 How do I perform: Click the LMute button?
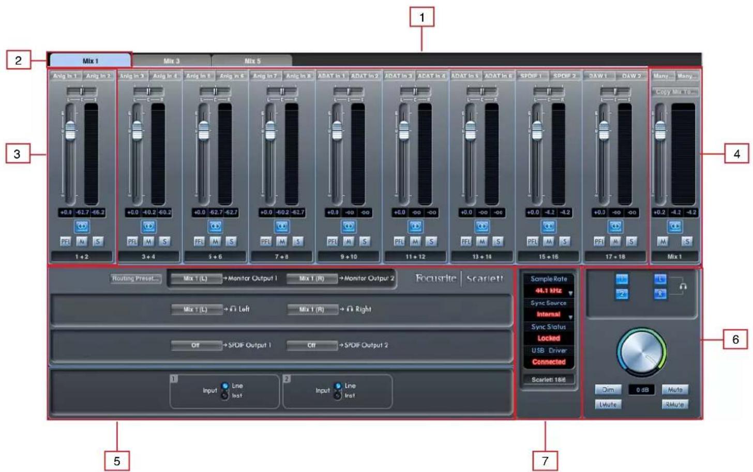pyautogui.click(x=608, y=405)
